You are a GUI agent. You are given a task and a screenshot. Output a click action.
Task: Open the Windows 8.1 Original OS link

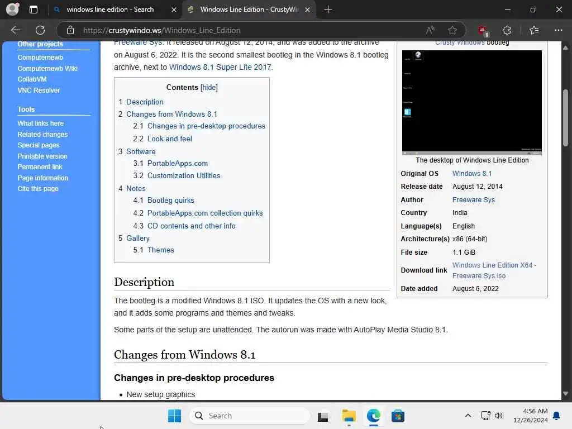click(471, 174)
